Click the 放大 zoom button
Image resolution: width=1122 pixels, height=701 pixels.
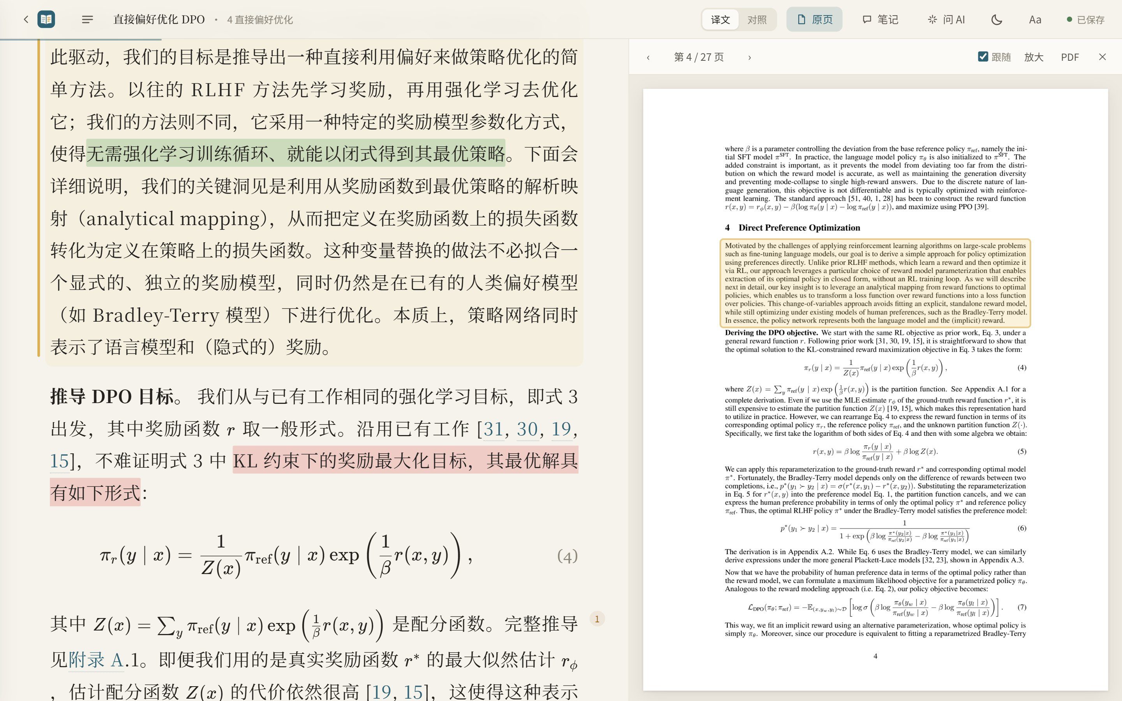(1034, 57)
